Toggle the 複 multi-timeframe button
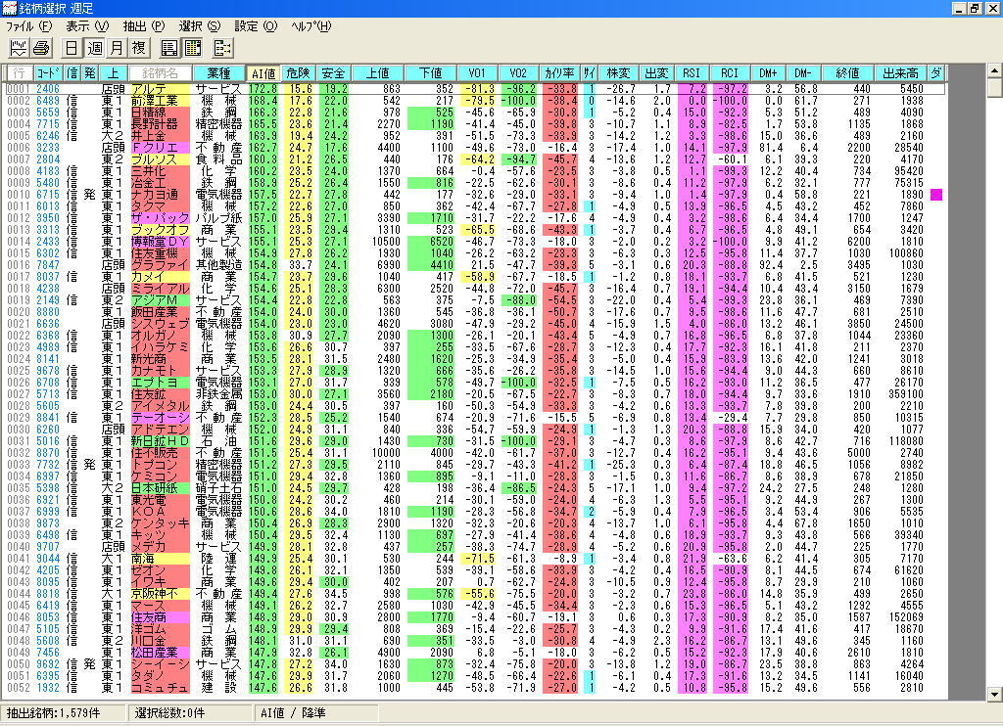 [139, 48]
